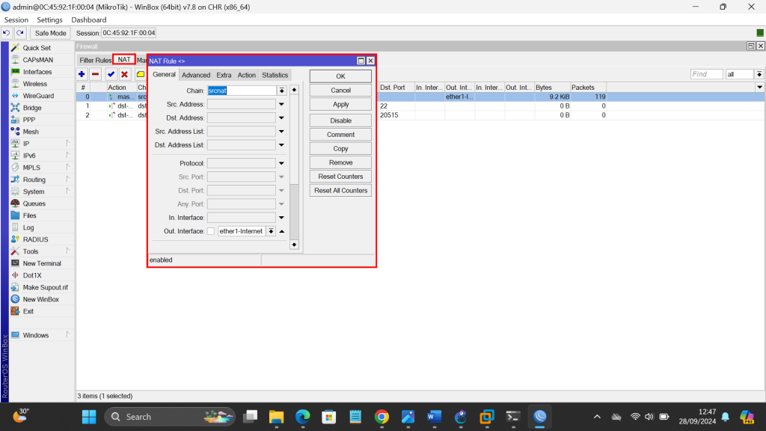This screenshot has width=766, height=431.
Task: Toggle the Safe Mode button
Action: point(51,33)
